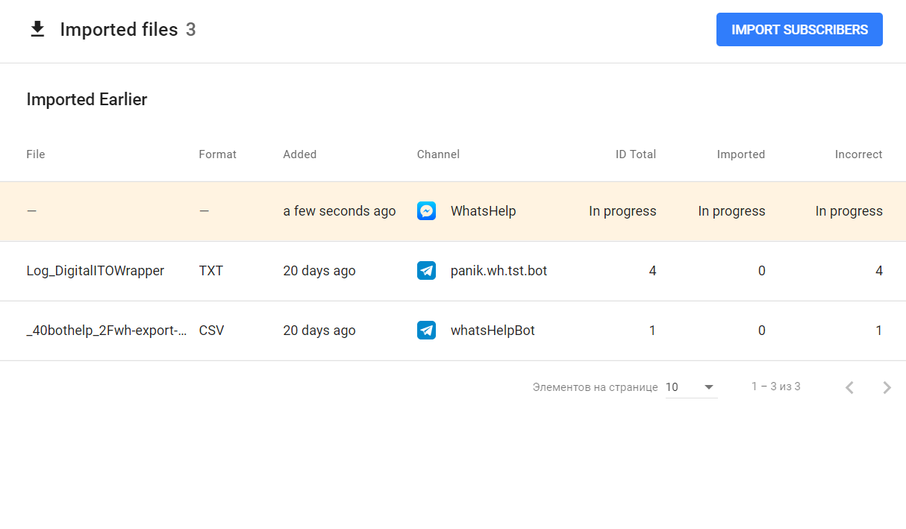This screenshot has height=529, width=906.
Task: Click Incorrect value 4 in TXT row
Action: [x=879, y=271]
